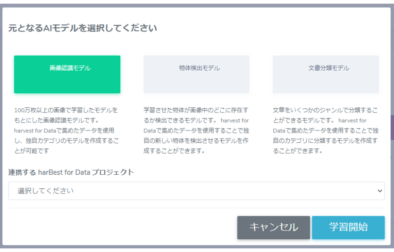The width and height of the screenshot is (394, 252).
Task: Choose the 物体検出モデル option
Action: click(196, 74)
